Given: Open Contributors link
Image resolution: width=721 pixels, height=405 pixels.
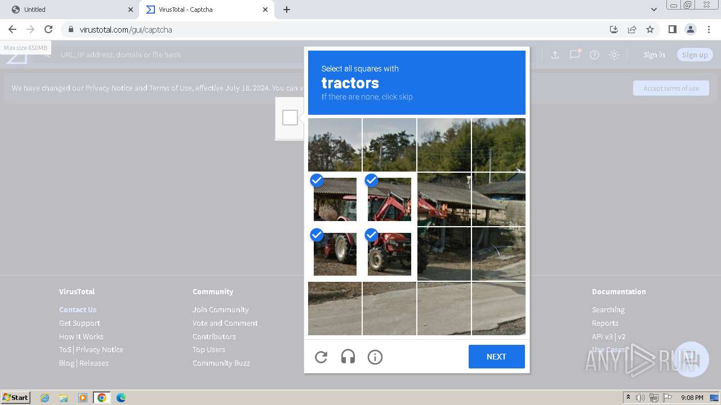Looking at the screenshot, I should pos(214,336).
